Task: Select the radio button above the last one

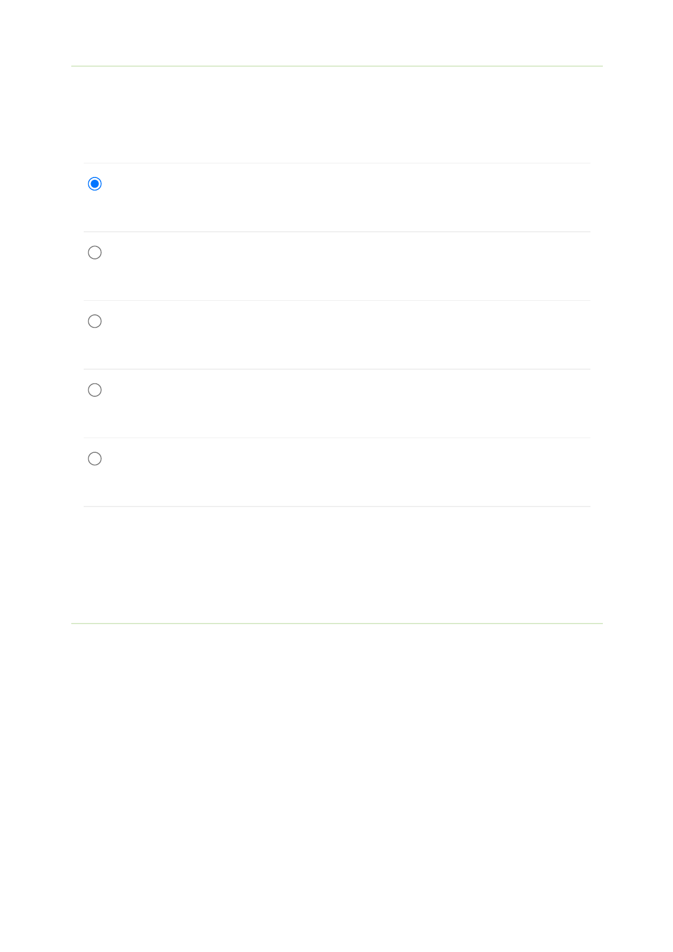Action: tap(95, 390)
